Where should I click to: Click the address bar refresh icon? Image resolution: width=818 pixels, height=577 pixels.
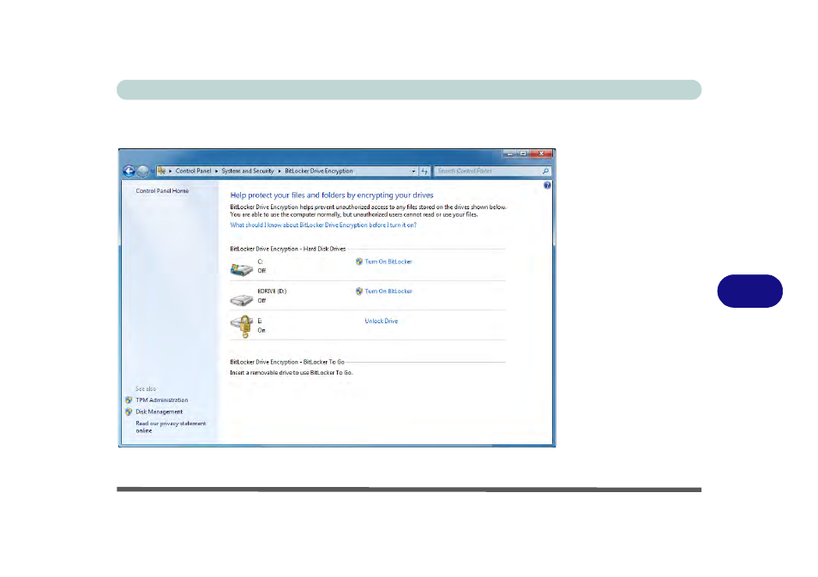424,171
